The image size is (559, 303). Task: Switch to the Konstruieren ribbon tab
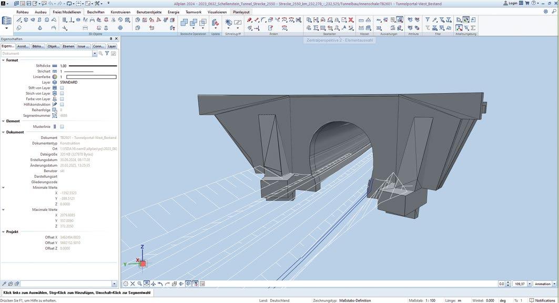(120, 12)
